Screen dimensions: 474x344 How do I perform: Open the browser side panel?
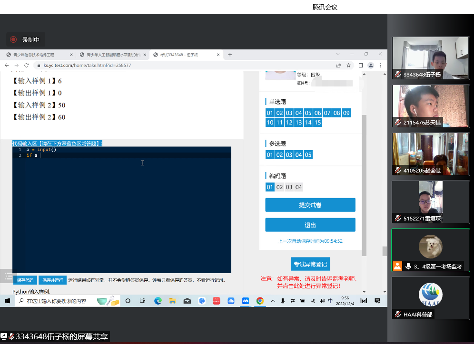(361, 65)
